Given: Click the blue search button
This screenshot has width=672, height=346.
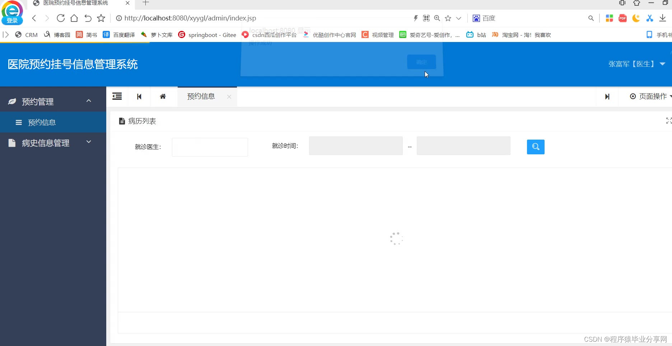Looking at the screenshot, I should 536,147.
